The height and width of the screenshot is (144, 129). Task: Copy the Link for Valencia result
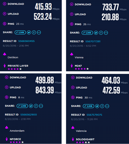tap(88, 106)
